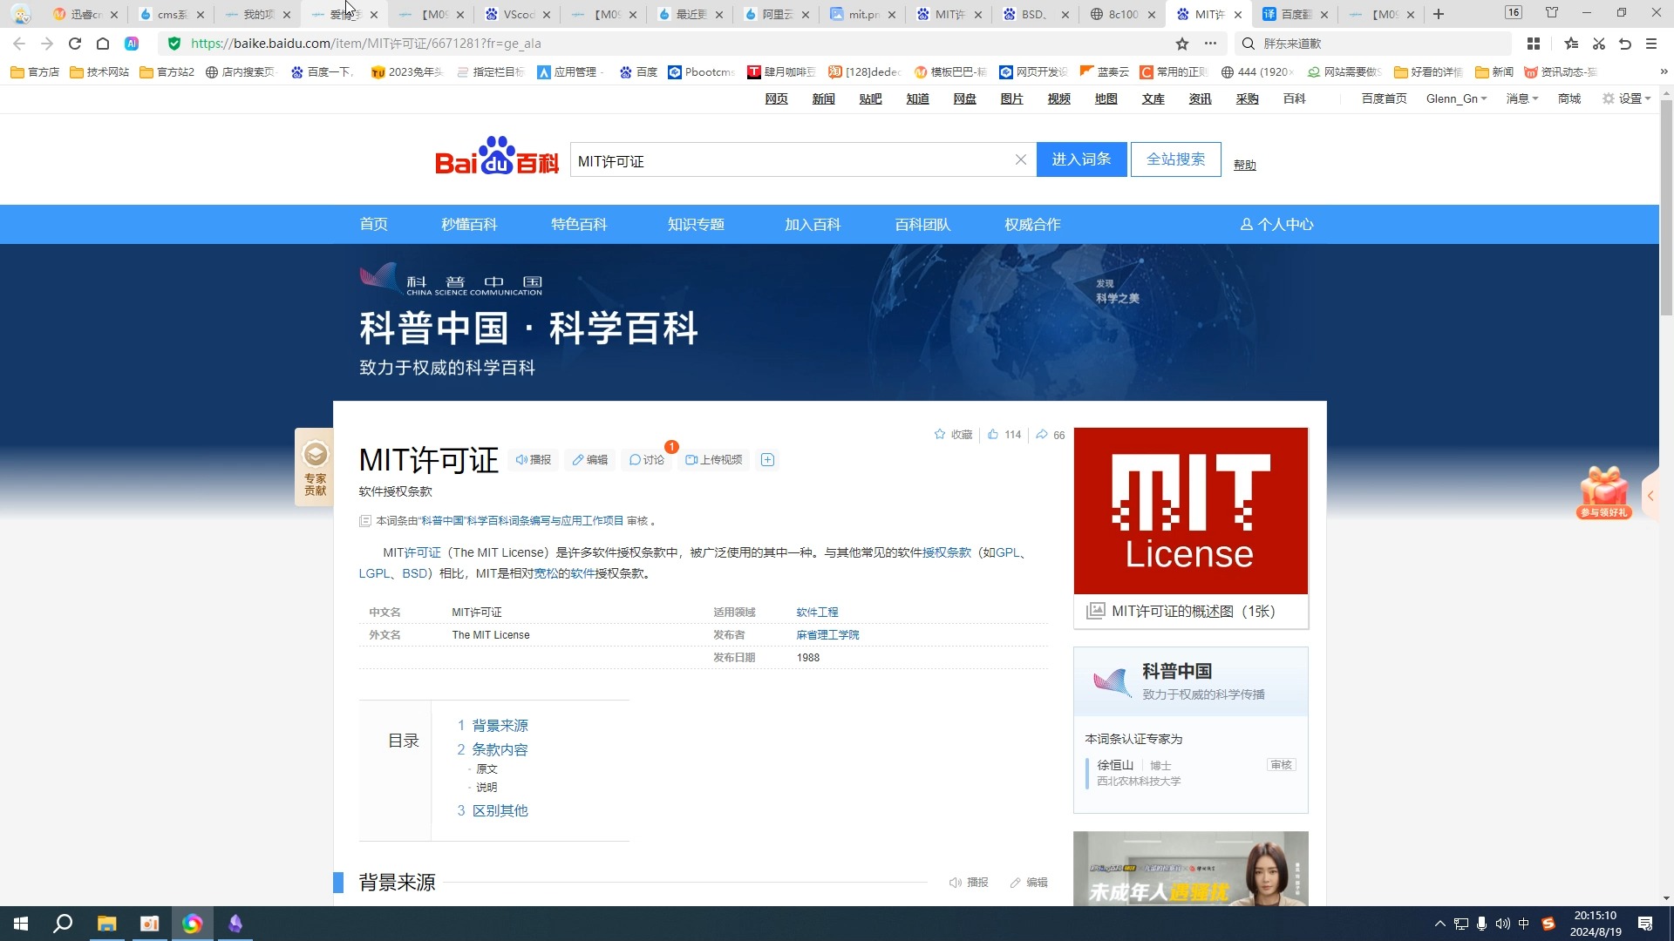The width and height of the screenshot is (1674, 941).
Task: Select 知识专题 in navigation bar
Action: 696,224
